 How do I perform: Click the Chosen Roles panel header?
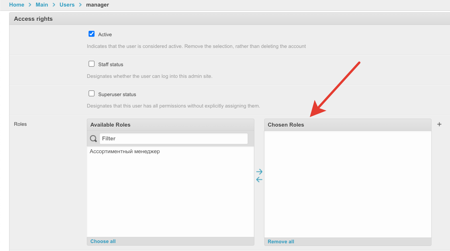[x=286, y=125]
